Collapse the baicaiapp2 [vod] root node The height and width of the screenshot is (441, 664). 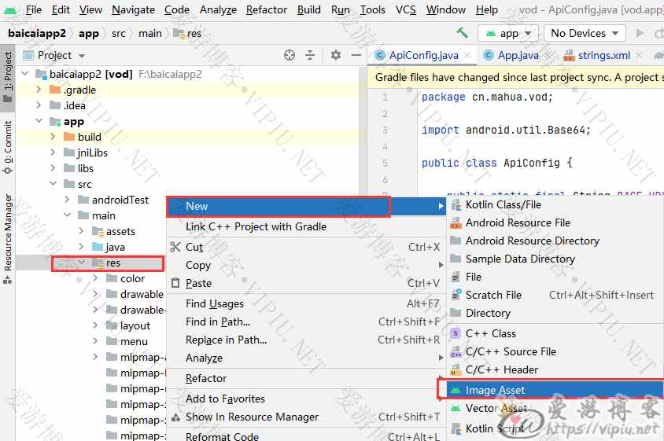(x=25, y=74)
